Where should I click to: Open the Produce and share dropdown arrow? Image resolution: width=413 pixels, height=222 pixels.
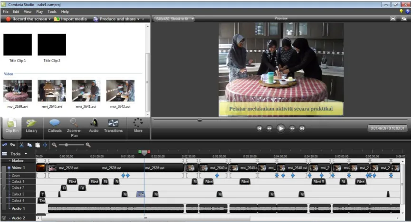click(138, 19)
